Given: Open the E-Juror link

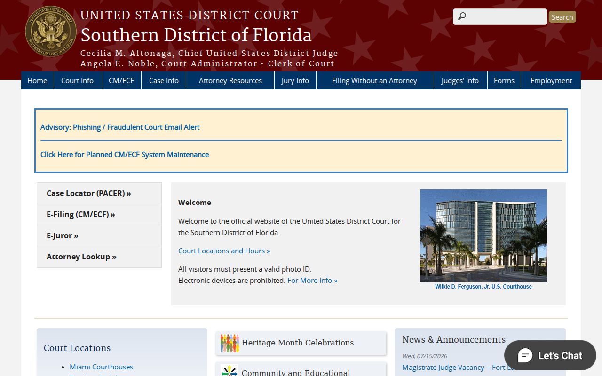Looking at the screenshot, I should pos(99,235).
